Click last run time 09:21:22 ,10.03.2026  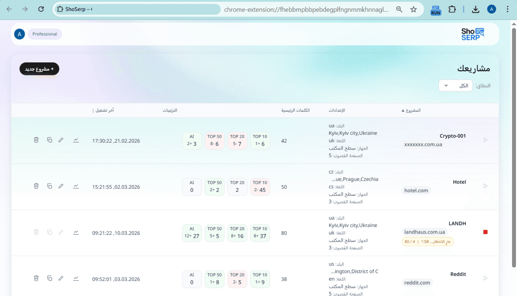point(116,233)
